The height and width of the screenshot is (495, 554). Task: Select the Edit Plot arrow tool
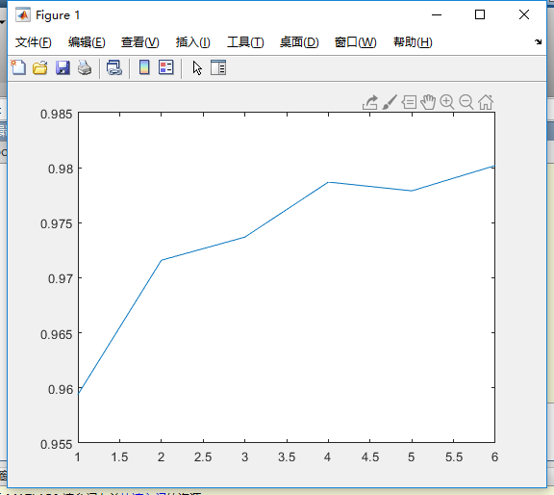197,68
